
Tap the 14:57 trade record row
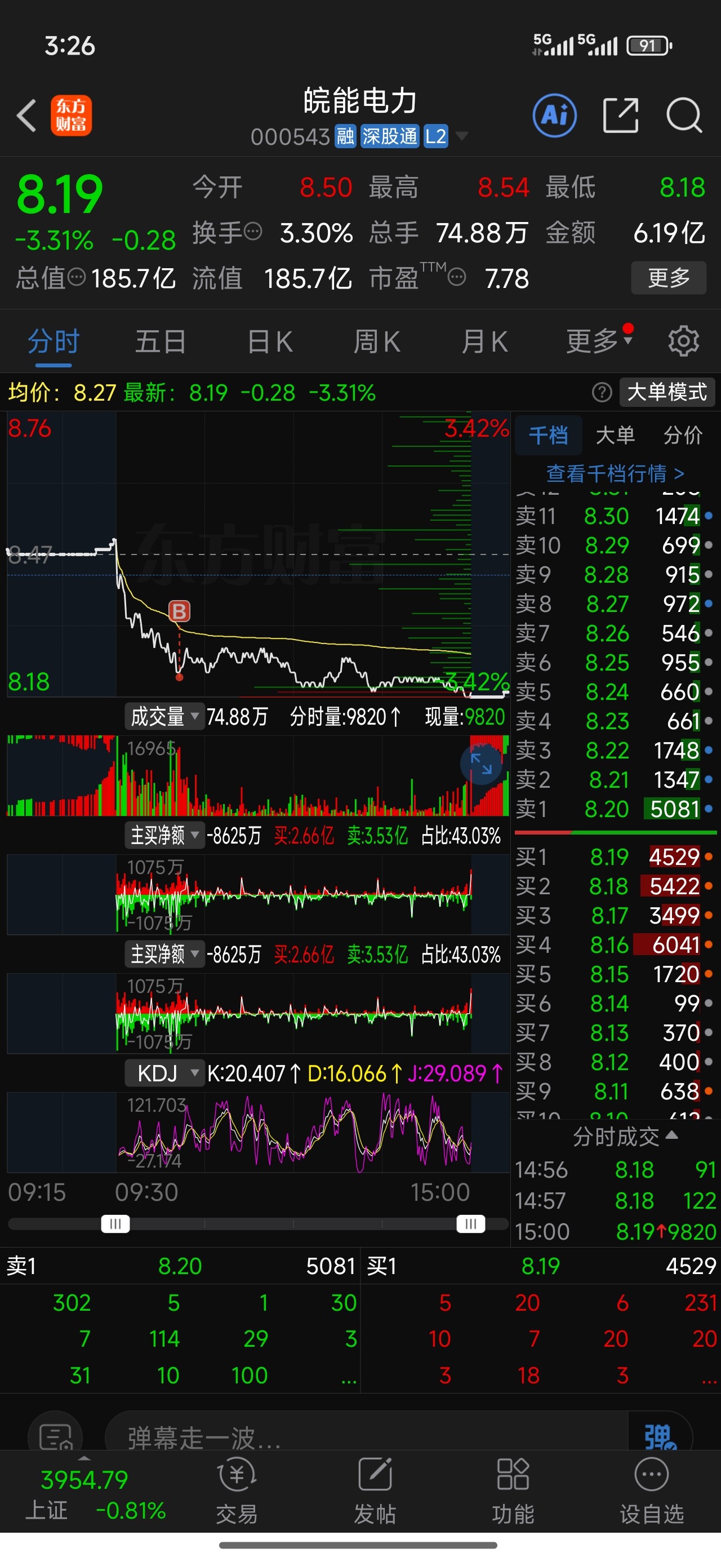click(x=615, y=1201)
